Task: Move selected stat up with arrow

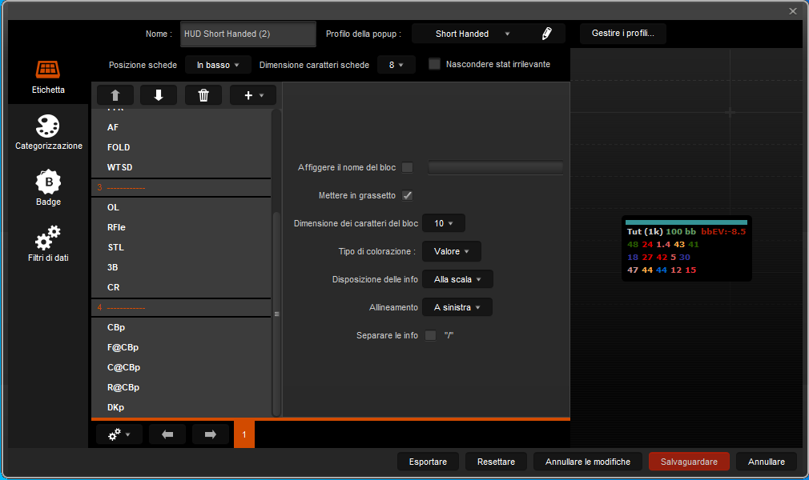Action: [x=115, y=95]
